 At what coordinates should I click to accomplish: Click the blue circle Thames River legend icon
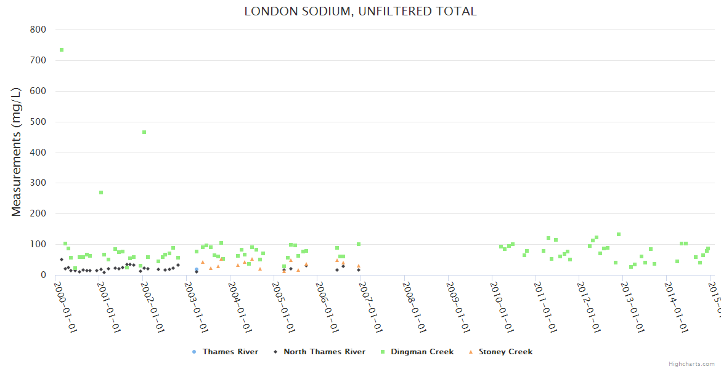tap(194, 352)
